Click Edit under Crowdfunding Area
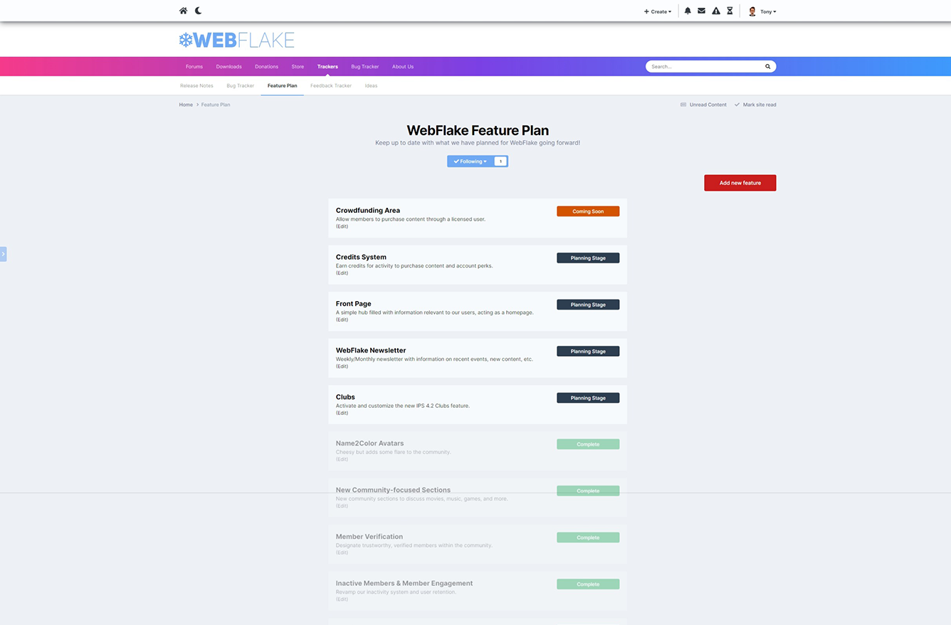This screenshot has width=951, height=625. pyautogui.click(x=342, y=226)
